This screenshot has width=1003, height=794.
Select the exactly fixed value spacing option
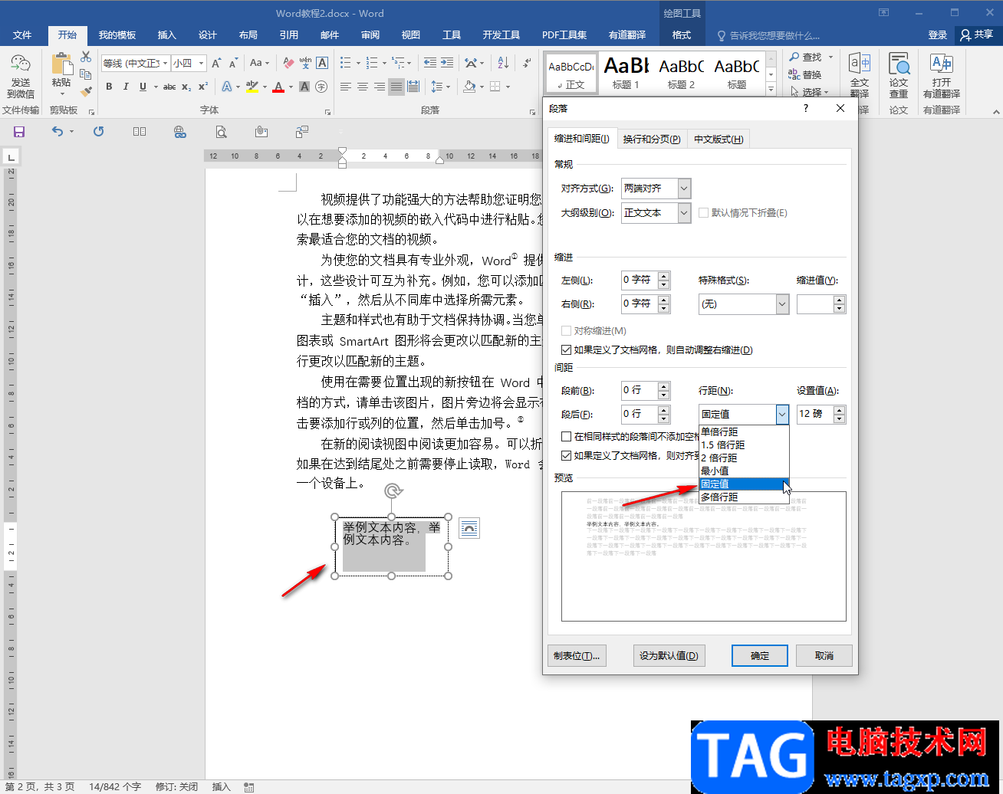pos(744,484)
